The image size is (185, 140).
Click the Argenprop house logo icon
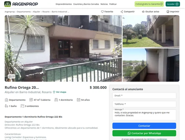(x=8, y=4)
